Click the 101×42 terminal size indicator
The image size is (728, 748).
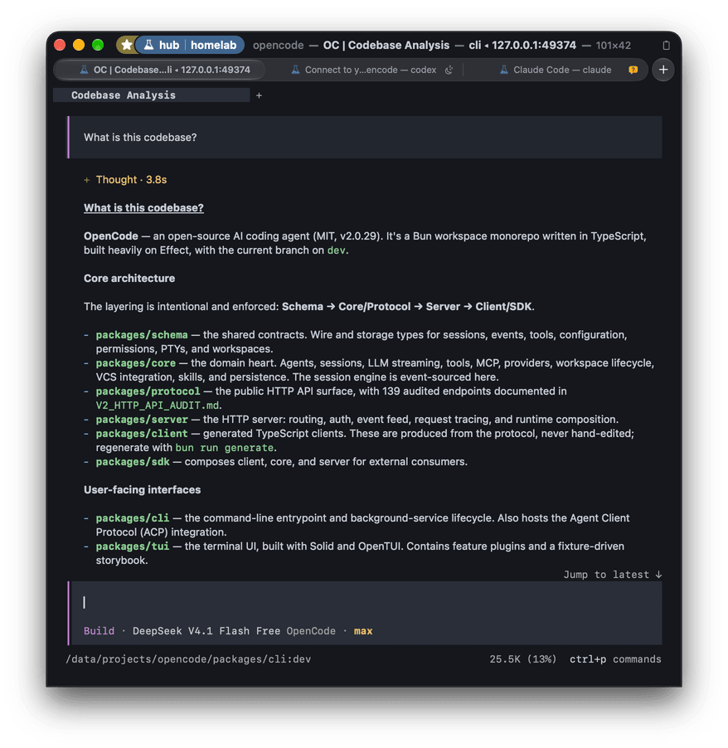coord(613,46)
